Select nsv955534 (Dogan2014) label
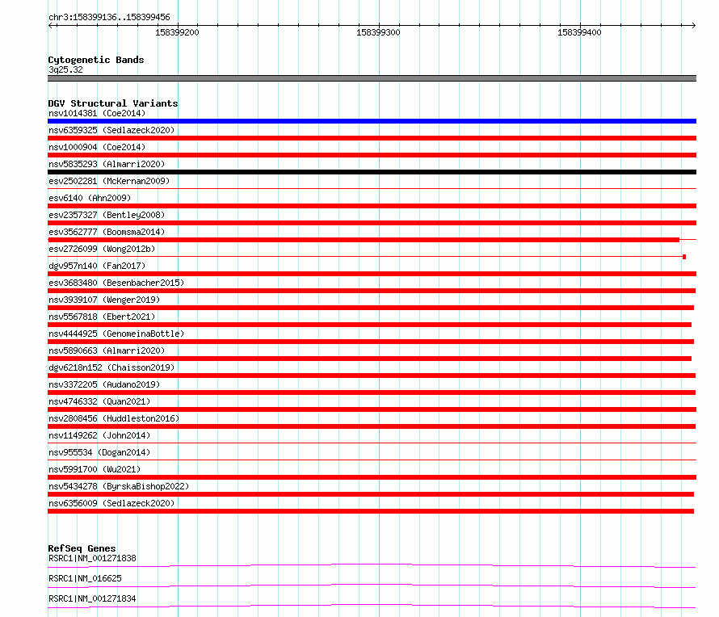The height and width of the screenshot is (617, 719). pos(99,452)
